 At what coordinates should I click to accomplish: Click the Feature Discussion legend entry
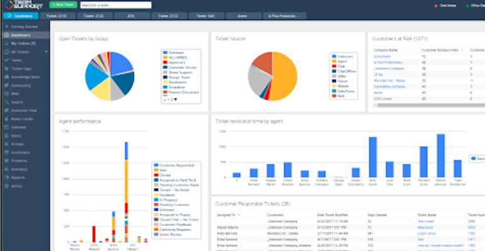(x=181, y=92)
